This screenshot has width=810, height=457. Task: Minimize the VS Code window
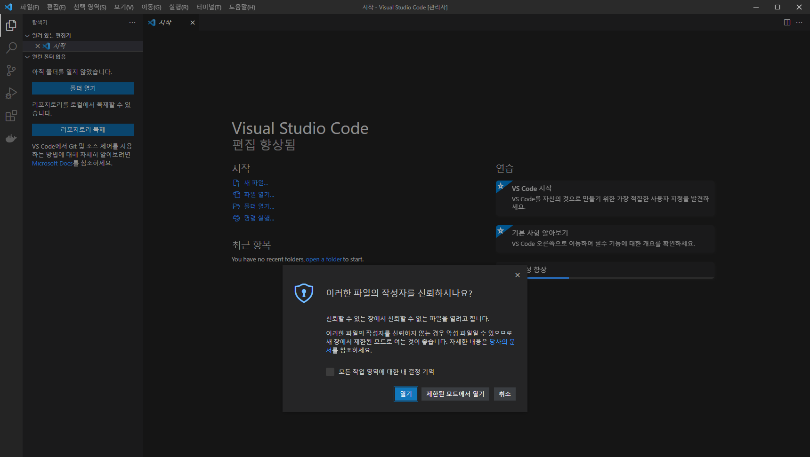[x=756, y=7]
